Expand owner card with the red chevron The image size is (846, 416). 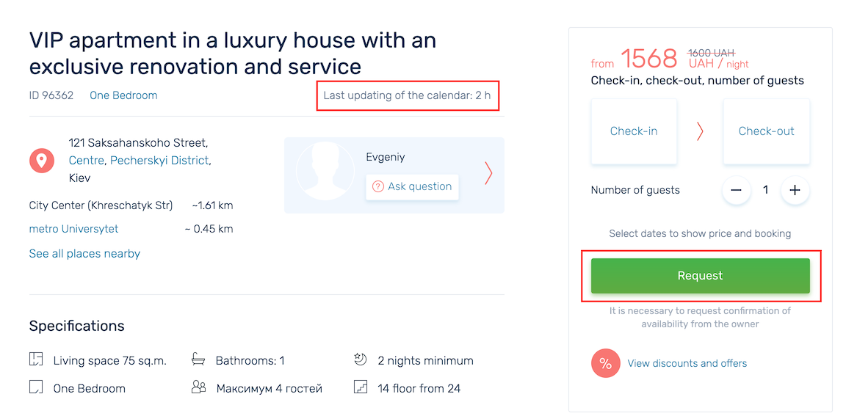pyautogui.click(x=488, y=173)
